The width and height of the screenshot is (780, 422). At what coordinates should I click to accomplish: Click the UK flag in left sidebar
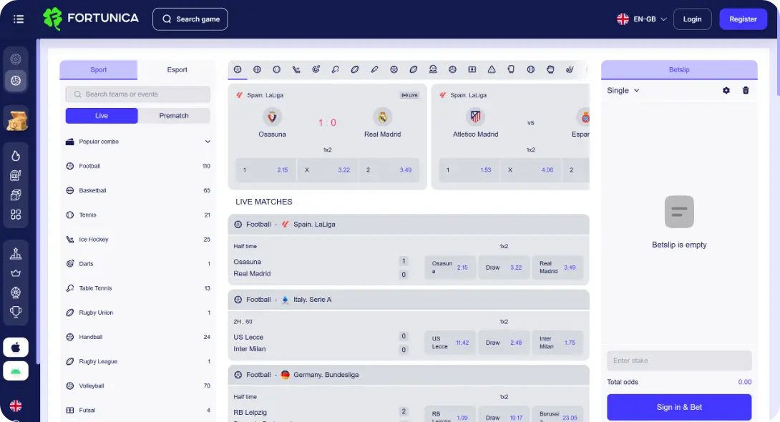tap(16, 406)
